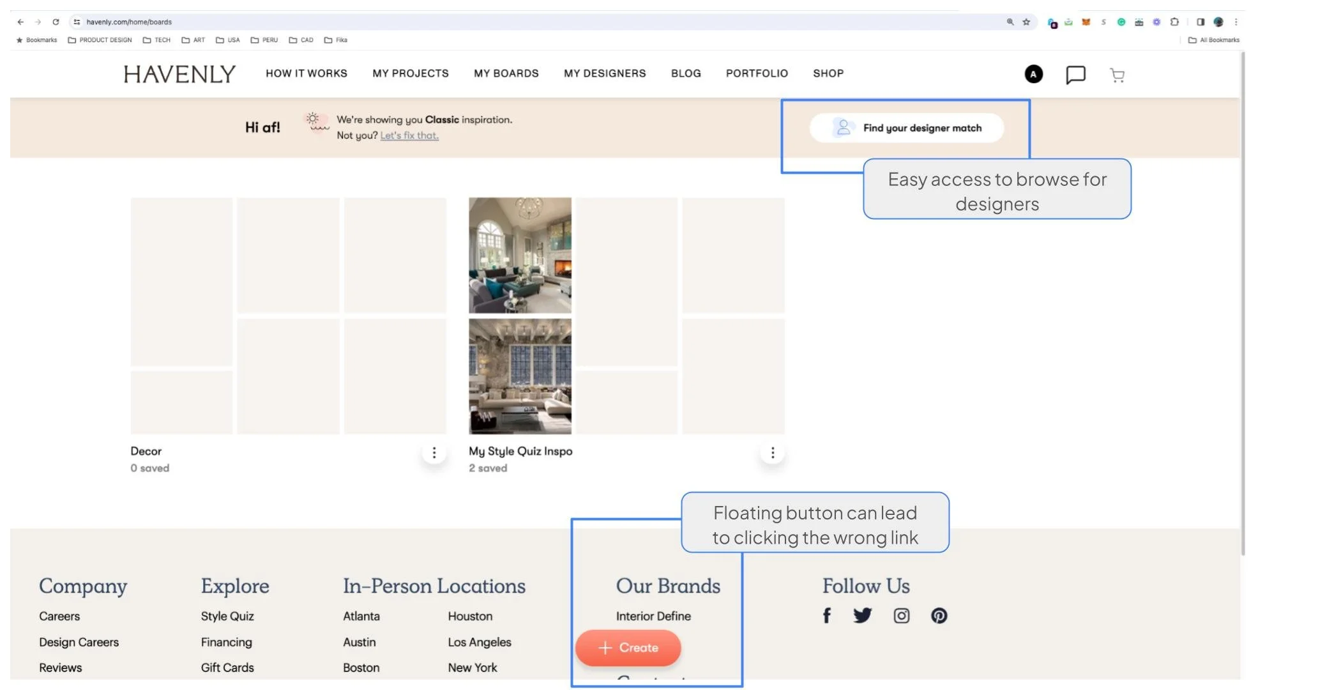Bookmark page with star icon
1341x690 pixels.
click(1026, 22)
